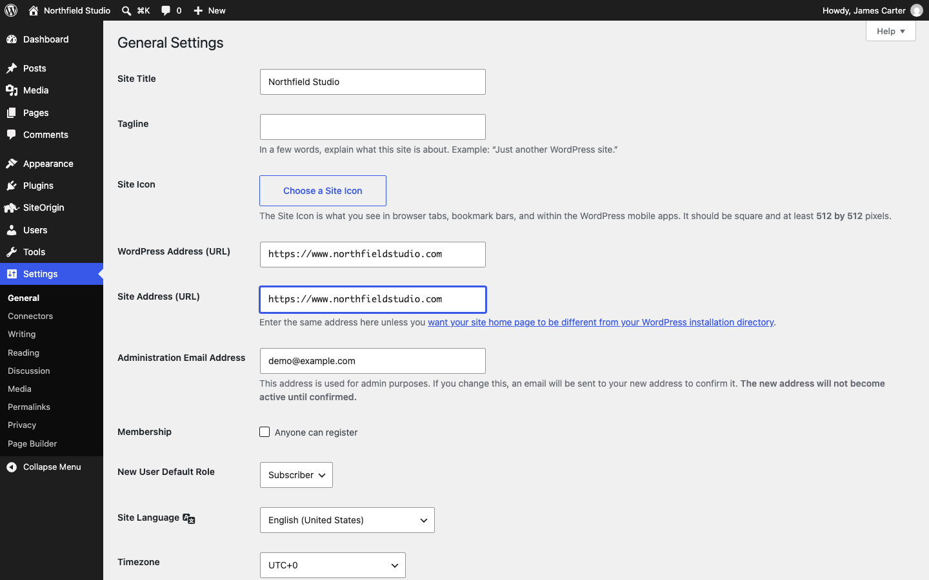Click the Plugins plug icon
The image size is (929, 580).
[x=12, y=186]
